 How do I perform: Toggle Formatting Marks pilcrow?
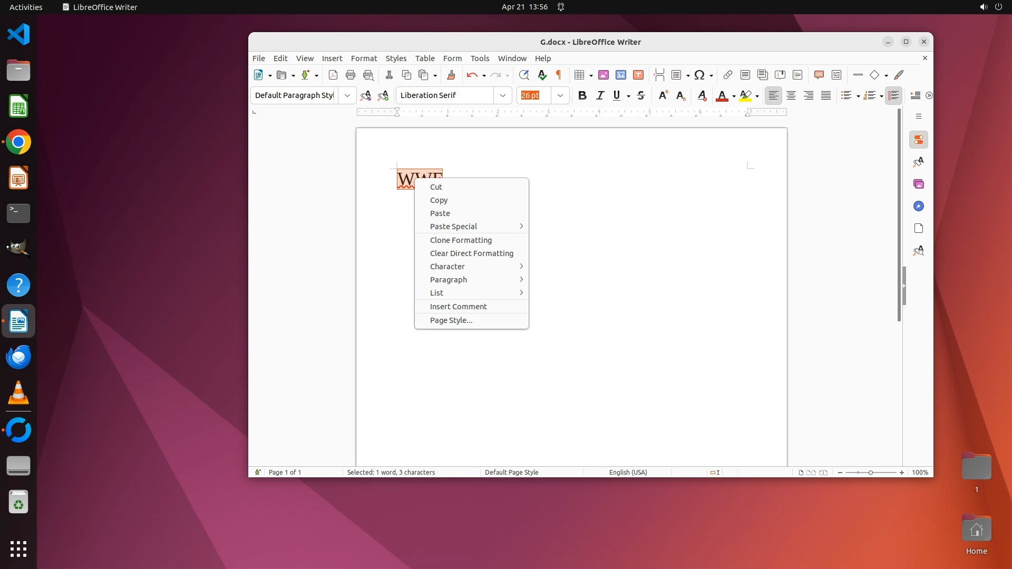[559, 75]
